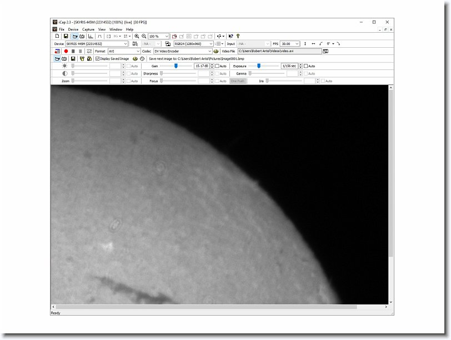Pause the video recording
451x340 pixels.
coord(73,51)
